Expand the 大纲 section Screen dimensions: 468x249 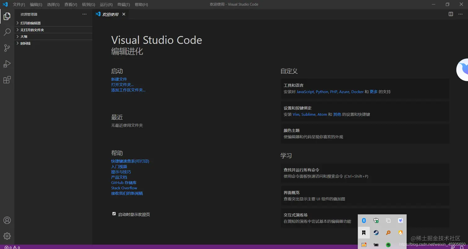coord(53,36)
